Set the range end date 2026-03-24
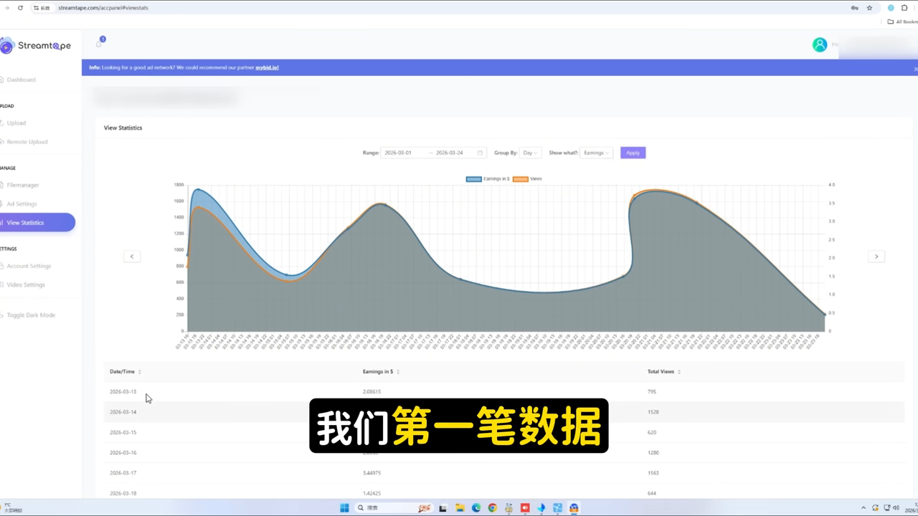Image resolution: width=918 pixels, height=516 pixels. point(450,153)
